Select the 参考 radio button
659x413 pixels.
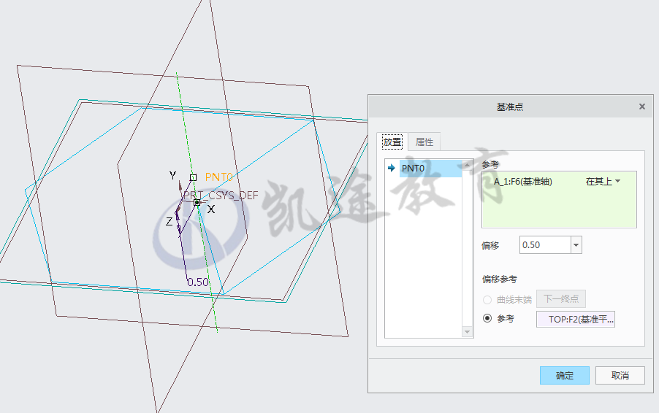pos(487,318)
